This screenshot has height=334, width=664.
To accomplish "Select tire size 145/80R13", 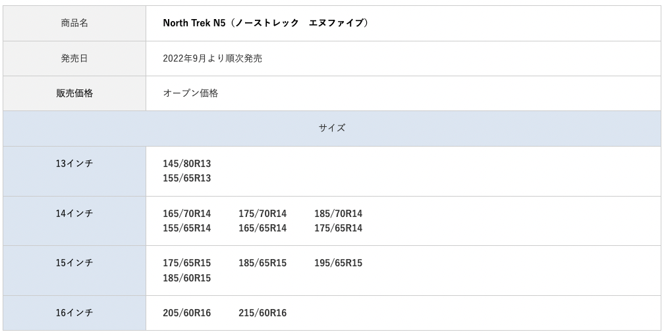I will (187, 164).
